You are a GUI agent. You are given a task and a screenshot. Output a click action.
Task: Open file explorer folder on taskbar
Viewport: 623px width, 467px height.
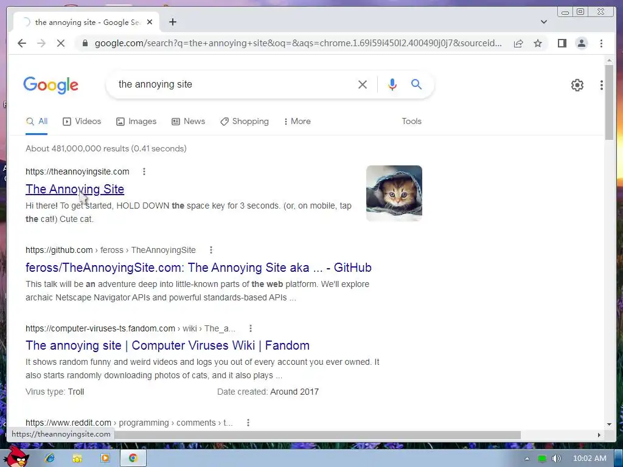[x=77, y=458]
